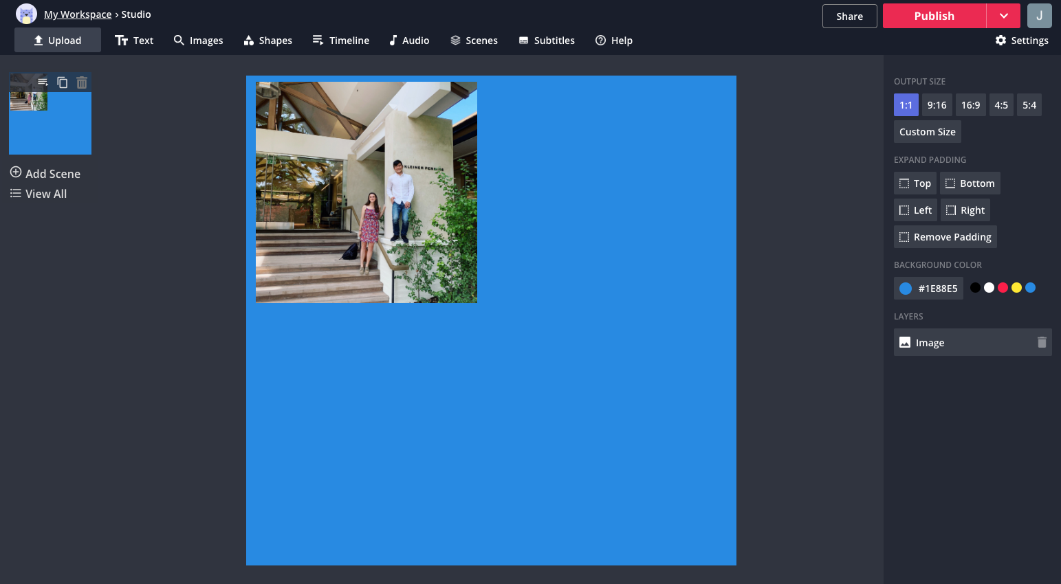The image size is (1061, 584).
Task: Choose the 4:5 aspect ratio
Action: click(1000, 105)
